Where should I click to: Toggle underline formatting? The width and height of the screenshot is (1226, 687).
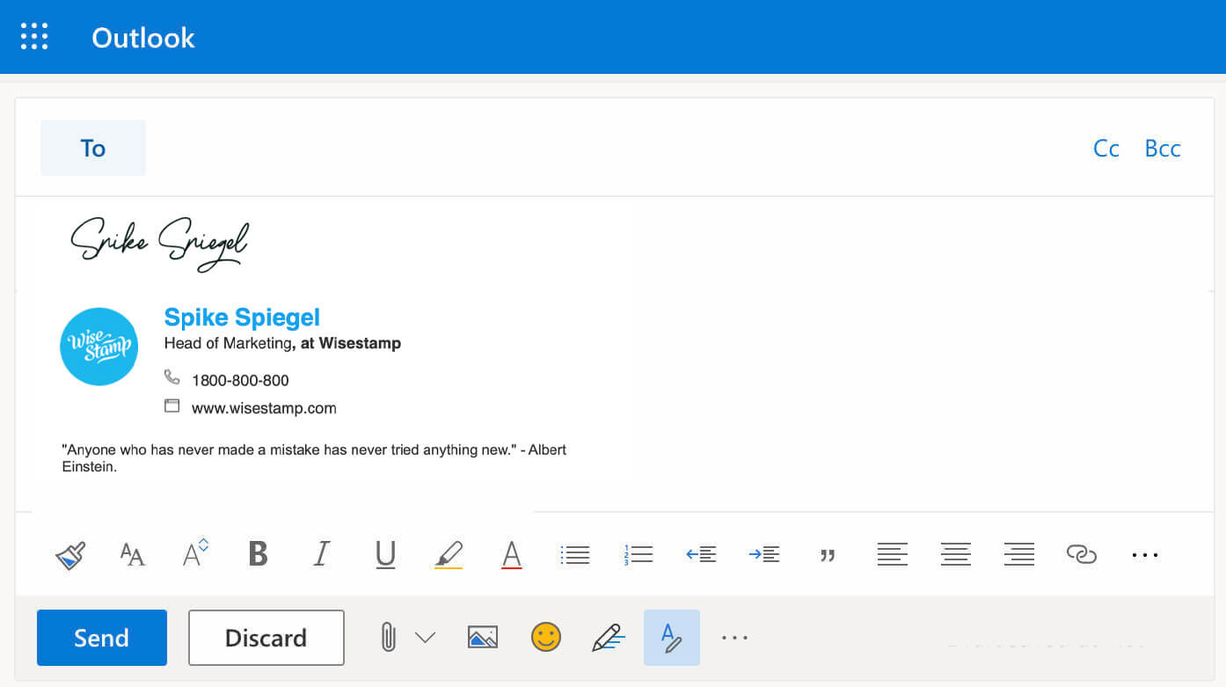click(385, 554)
